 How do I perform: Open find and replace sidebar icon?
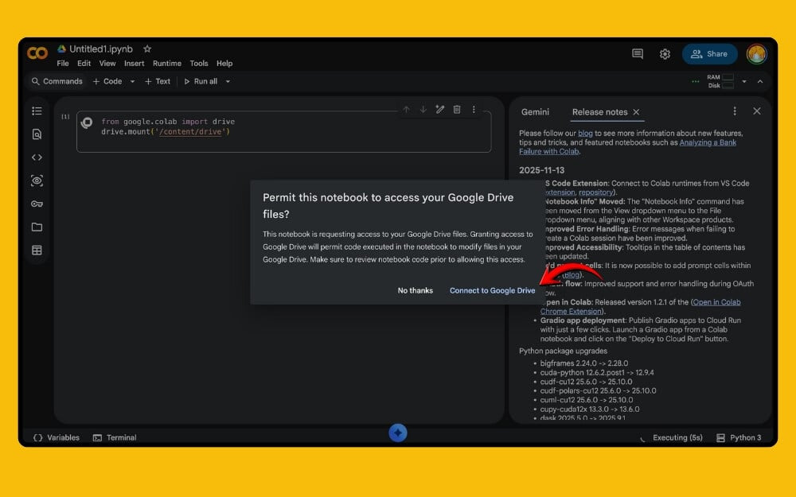[37, 134]
